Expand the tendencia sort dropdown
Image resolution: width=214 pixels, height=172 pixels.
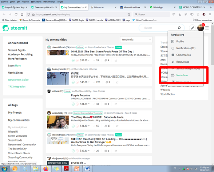coord(136,40)
